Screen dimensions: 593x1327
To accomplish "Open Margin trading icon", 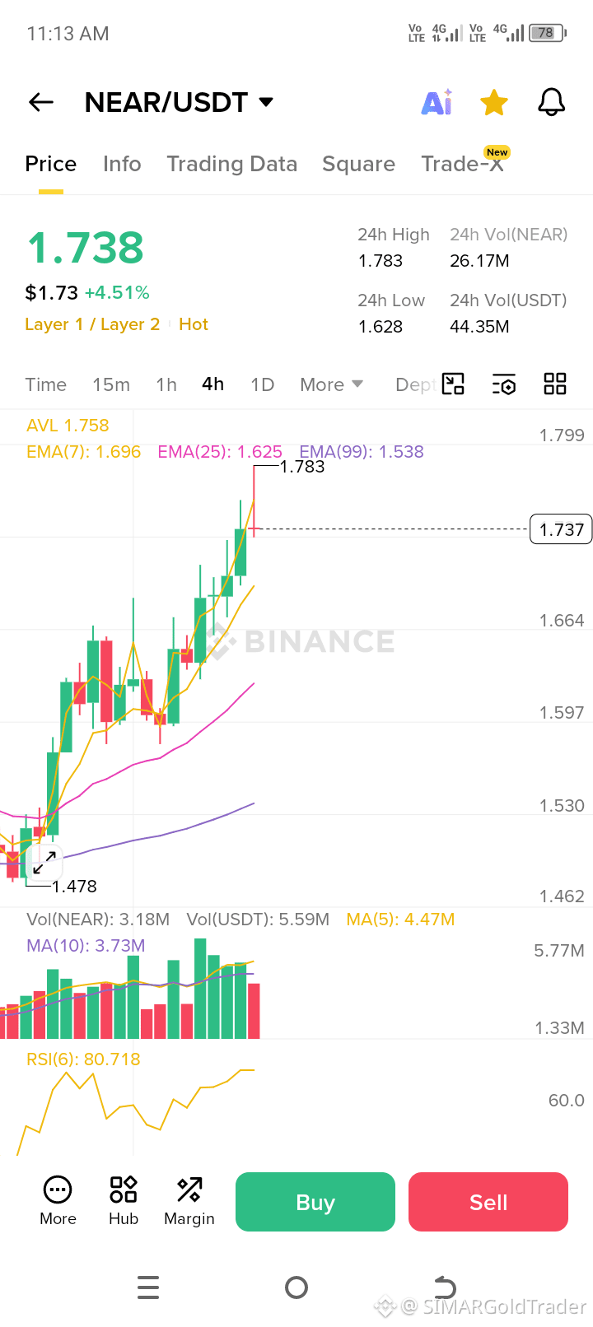I will [189, 1202].
